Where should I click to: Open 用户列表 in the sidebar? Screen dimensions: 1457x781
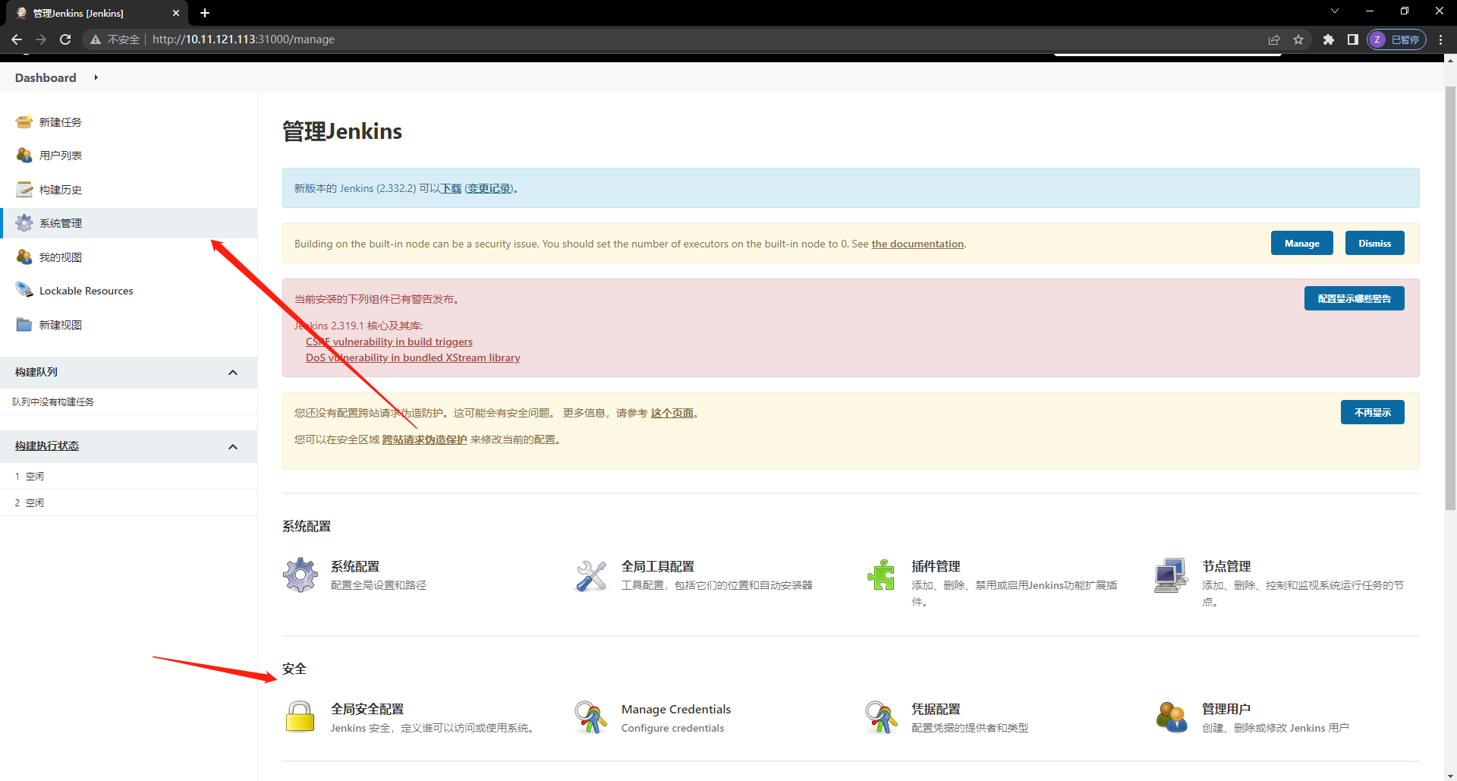(60, 156)
